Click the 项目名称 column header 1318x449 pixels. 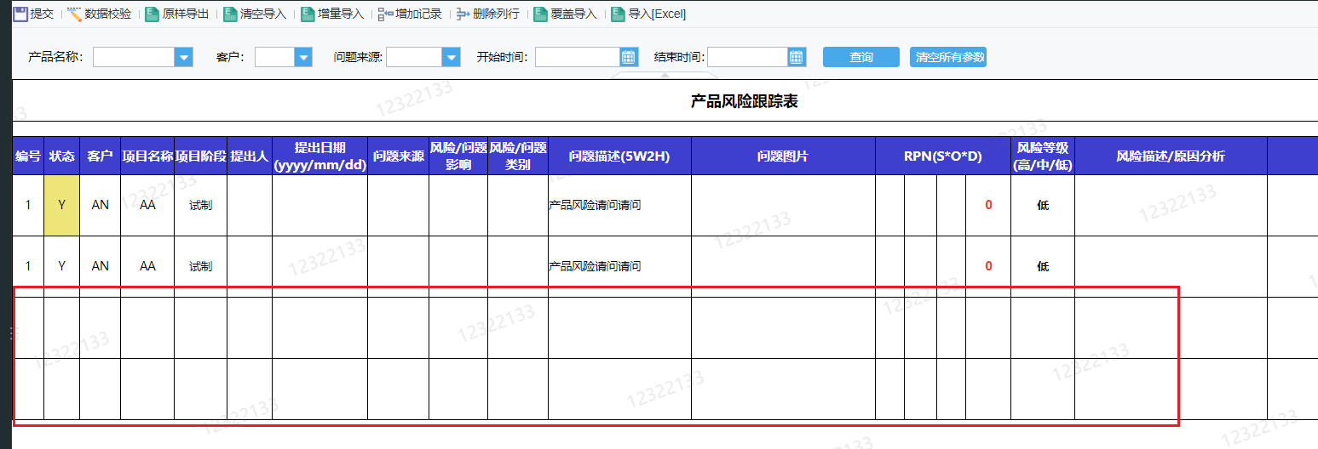(x=147, y=156)
